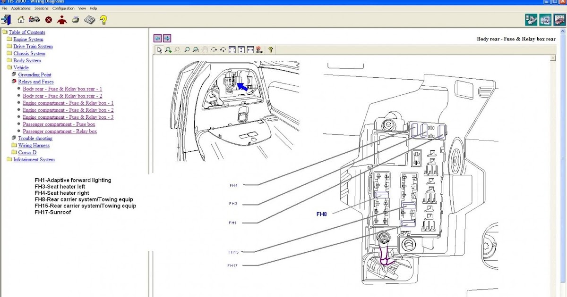
Task: Click the red starburst chart toolbar icon
Action: (x=259, y=49)
